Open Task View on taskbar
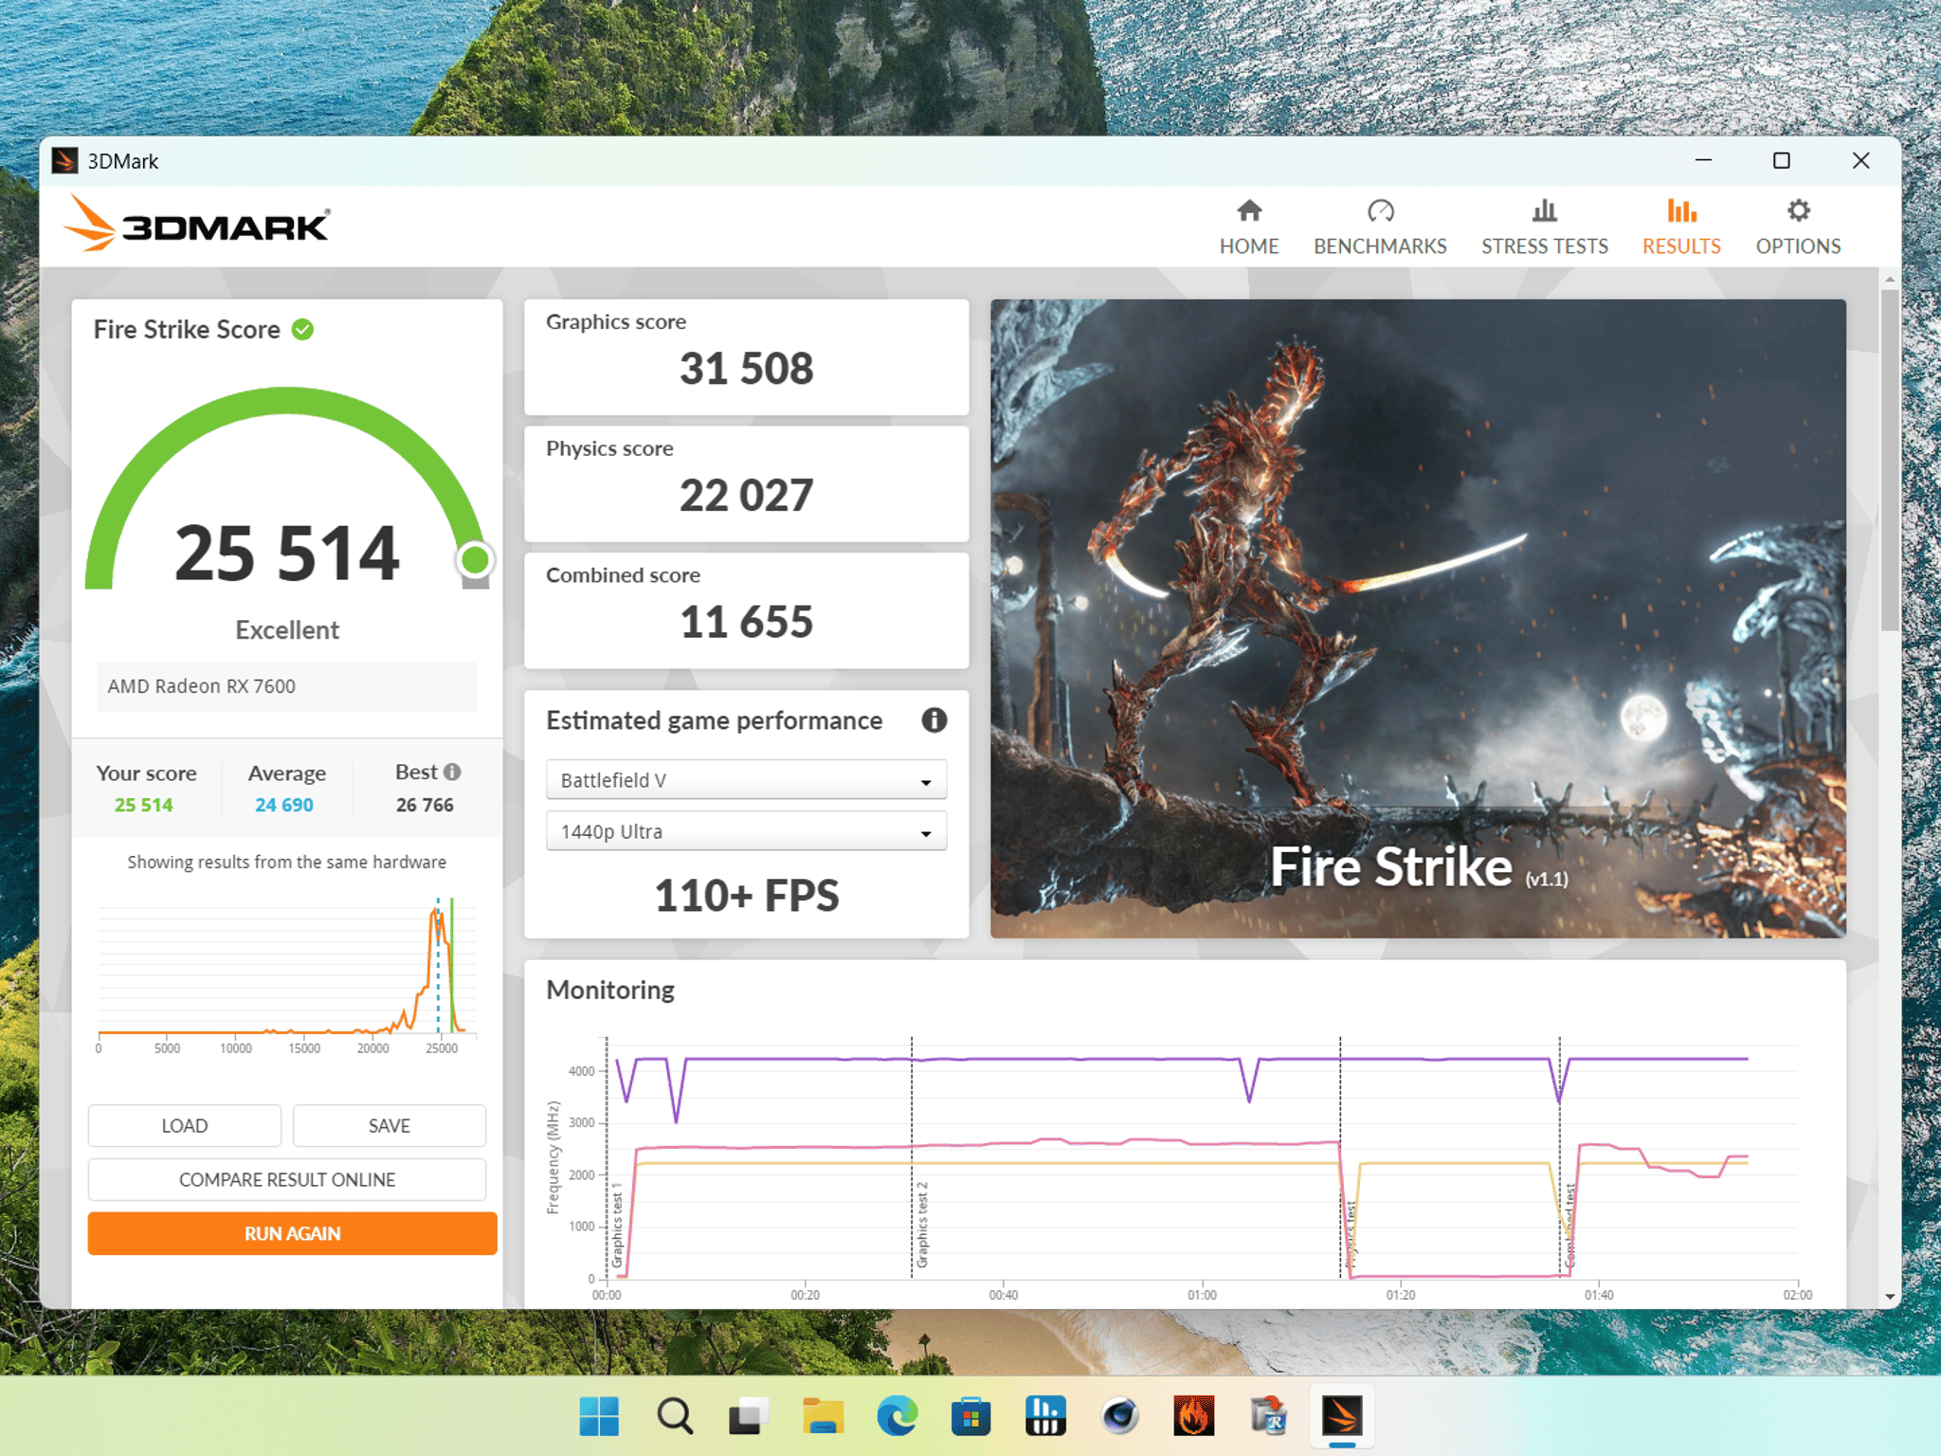The height and width of the screenshot is (1456, 1941). 748,1416
